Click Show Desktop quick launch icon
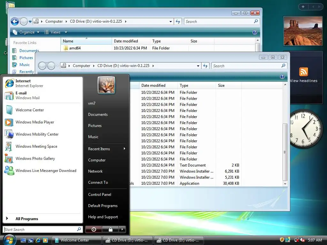The width and height of the screenshot is (327, 245). click(x=23, y=240)
